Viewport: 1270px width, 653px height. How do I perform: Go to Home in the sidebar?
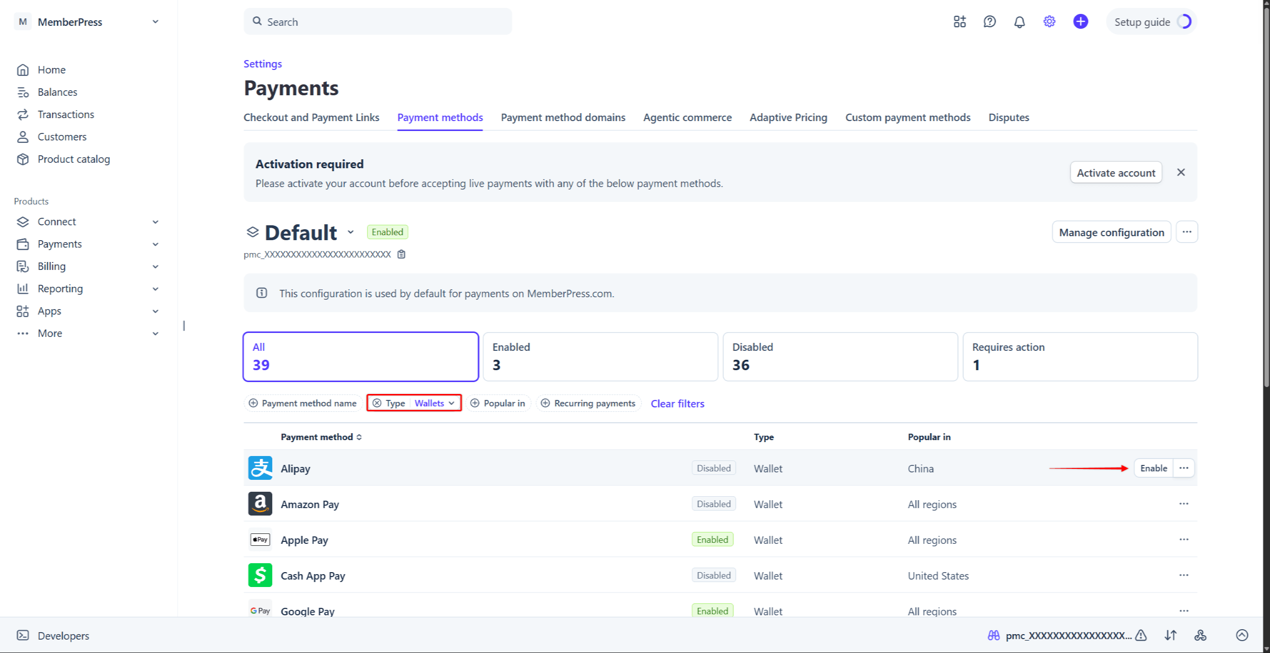point(41,69)
